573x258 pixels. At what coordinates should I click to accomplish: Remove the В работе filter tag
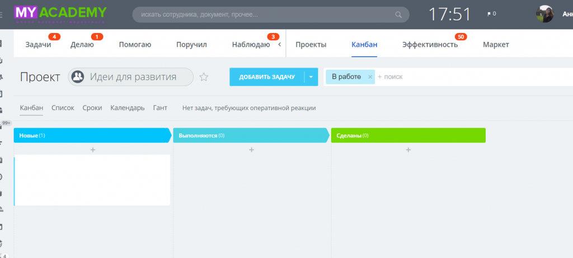click(370, 77)
